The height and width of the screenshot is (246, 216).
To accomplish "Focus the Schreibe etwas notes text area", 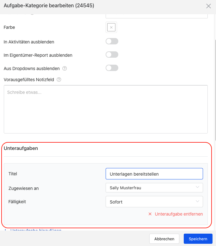I will 106,109.
